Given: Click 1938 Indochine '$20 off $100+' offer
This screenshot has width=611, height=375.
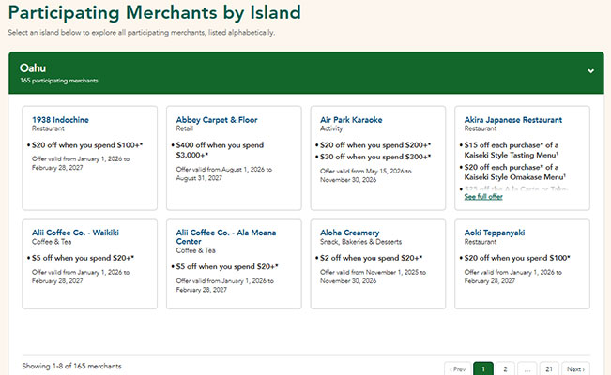Looking at the screenshot, I should [x=87, y=145].
